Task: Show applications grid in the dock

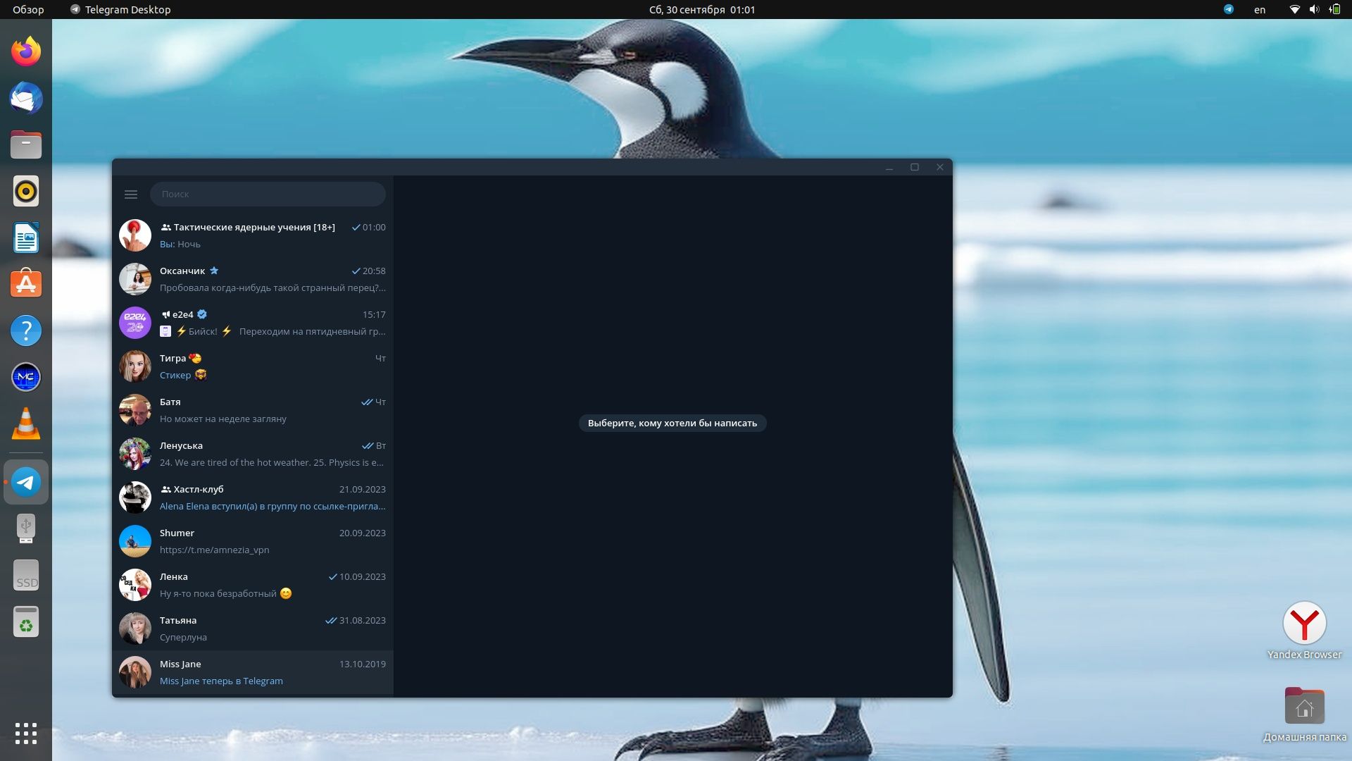Action: pyautogui.click(x=26, y=734)
